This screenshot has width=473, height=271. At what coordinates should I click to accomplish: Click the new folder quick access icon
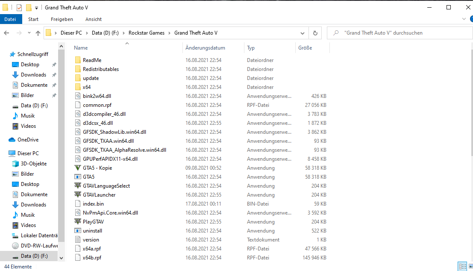29,7
